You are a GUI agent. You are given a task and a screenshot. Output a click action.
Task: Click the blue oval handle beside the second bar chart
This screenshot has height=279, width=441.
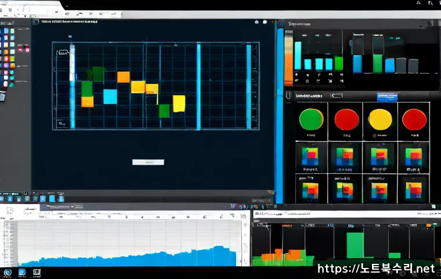pyautogui.click(x=350, y=43)
